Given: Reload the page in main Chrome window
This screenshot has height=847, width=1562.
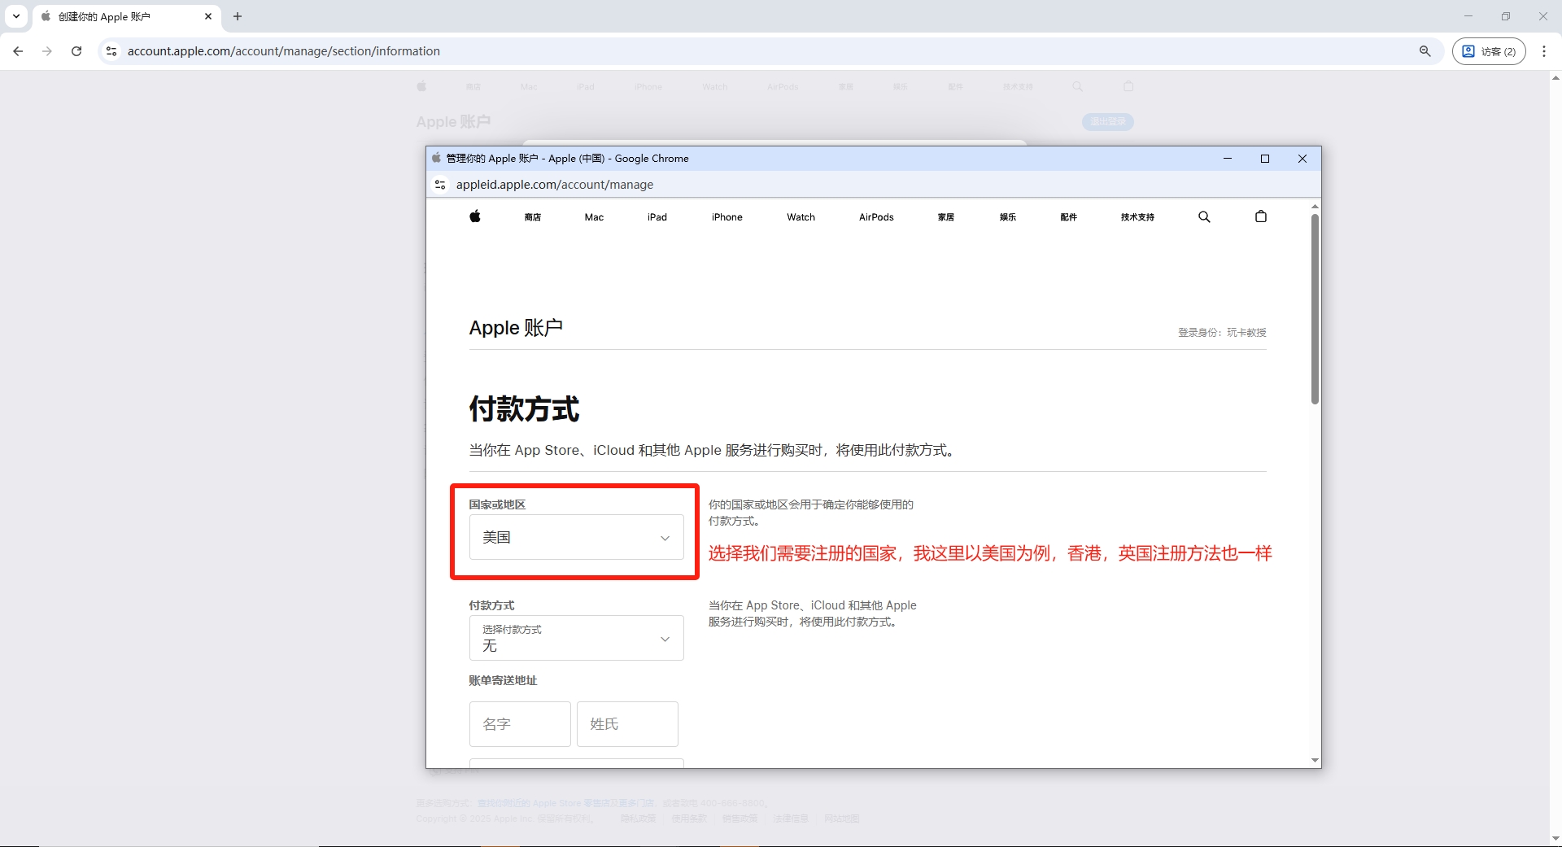Looking at the screenshot, I should [76, 51].
